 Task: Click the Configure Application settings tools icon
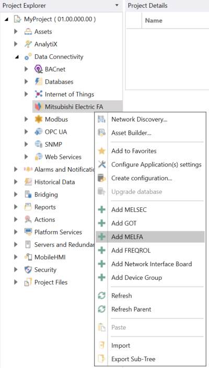tap(102, 164)
